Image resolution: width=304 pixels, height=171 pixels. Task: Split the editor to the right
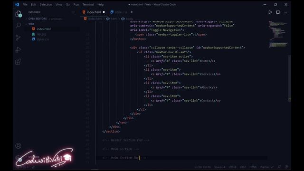click(x=278, y=12)
